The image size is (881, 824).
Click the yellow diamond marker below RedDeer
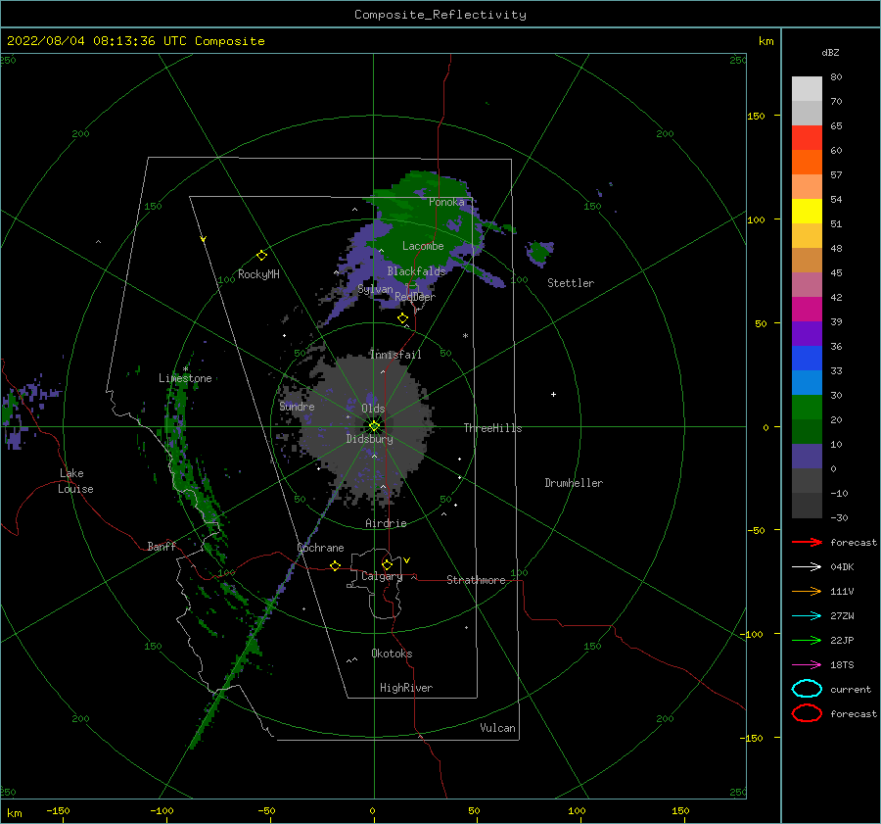pos(402,318)
